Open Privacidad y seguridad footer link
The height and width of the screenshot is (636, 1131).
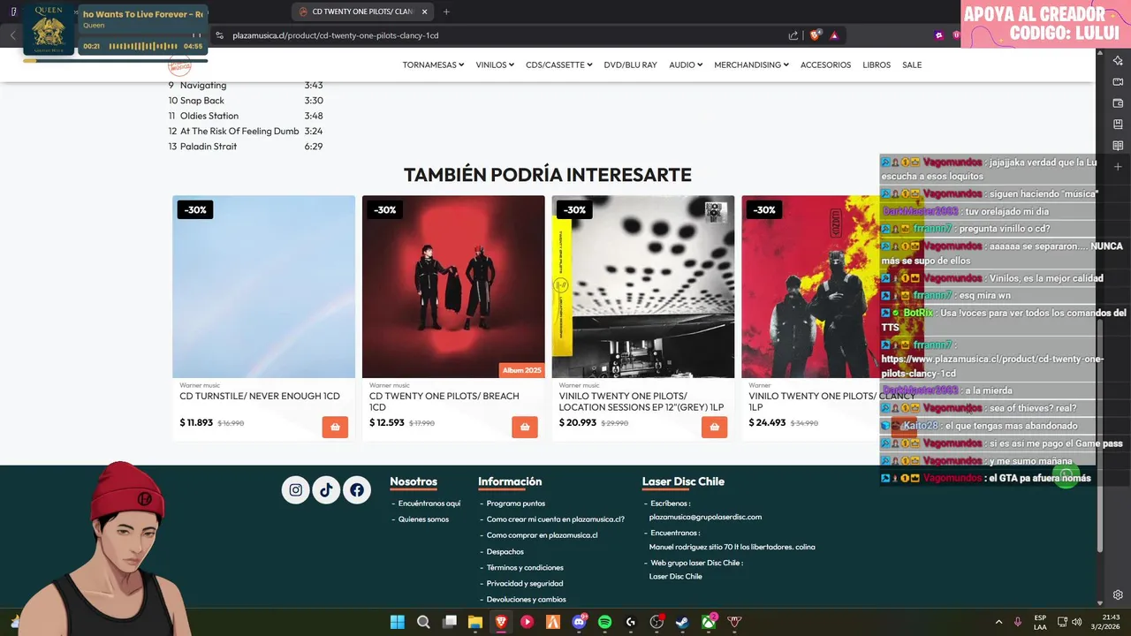click(x=525, y=583)
